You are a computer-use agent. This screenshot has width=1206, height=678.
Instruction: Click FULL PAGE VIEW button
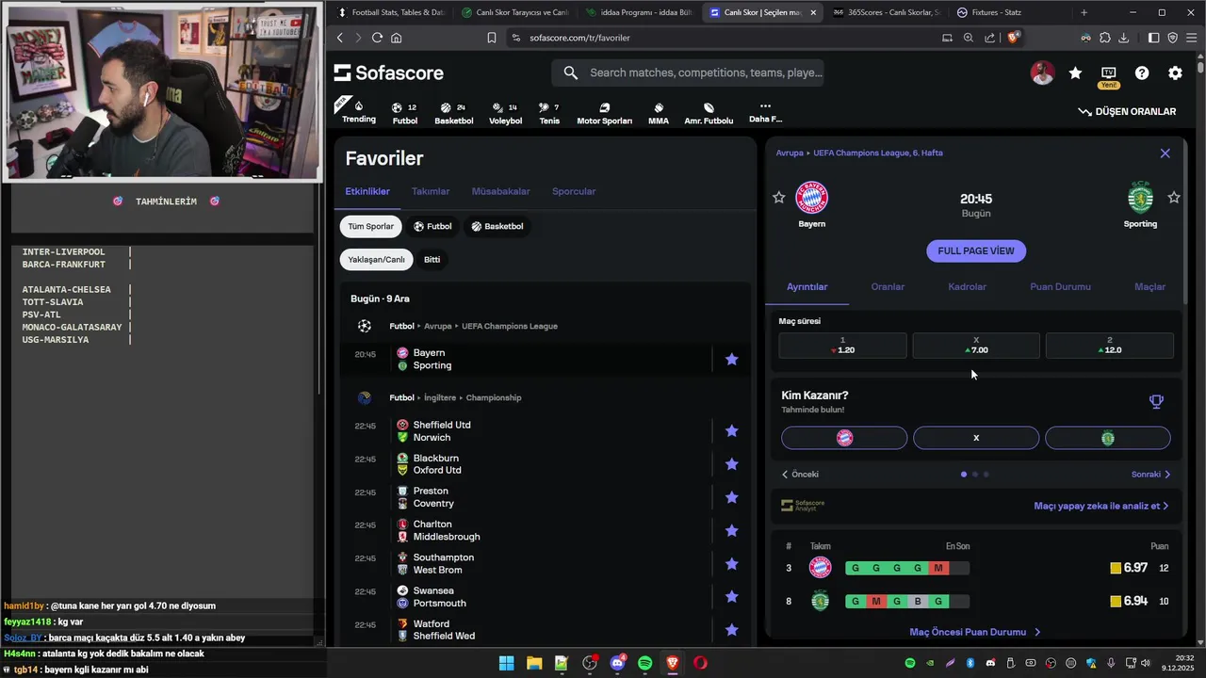coord(976,250)
